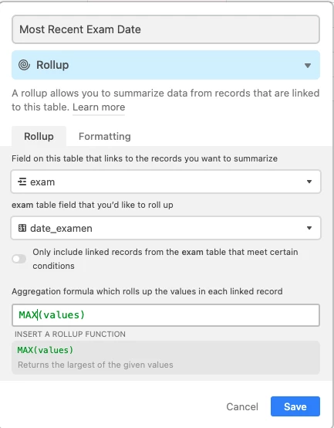Open the Learn more link
This screenshot has height=428, width=334.
coord(99,107)
